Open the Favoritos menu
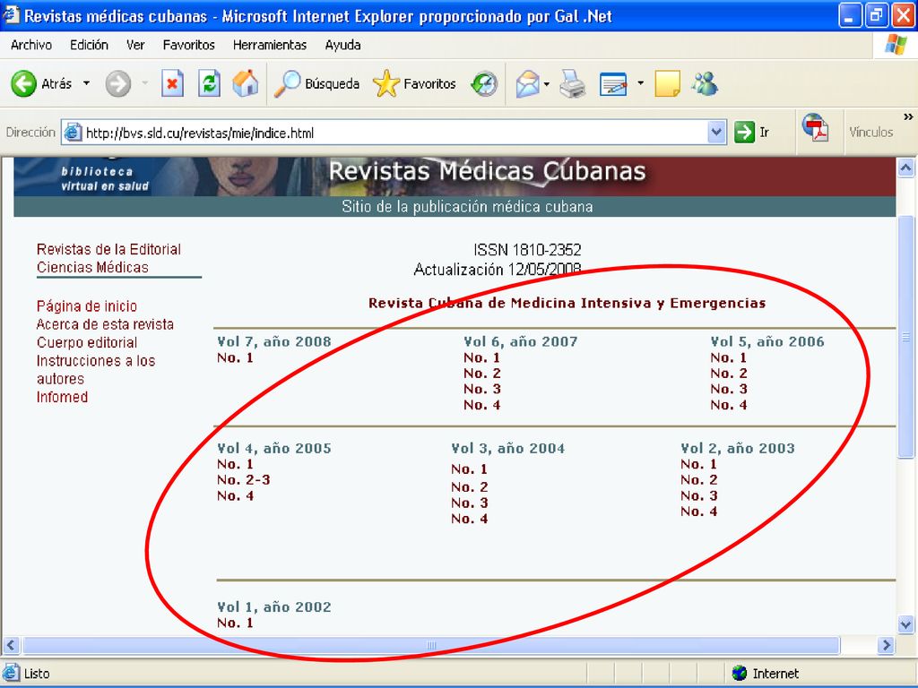The width and height of the screenshot is (918, 688). pyautogui.click(x=188, y=45)
